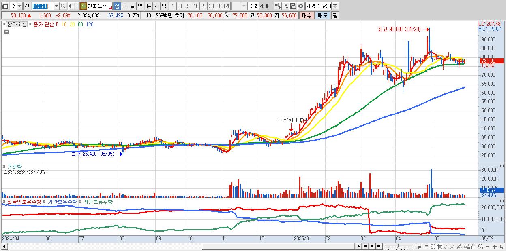Click the overlapping windows icon

tap(426, 246)
